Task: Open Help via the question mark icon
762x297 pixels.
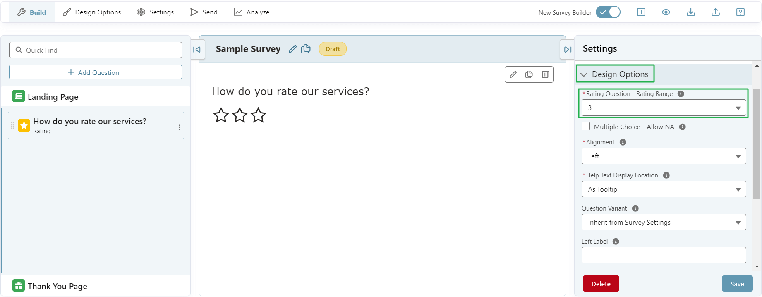Action: (740, 12)
